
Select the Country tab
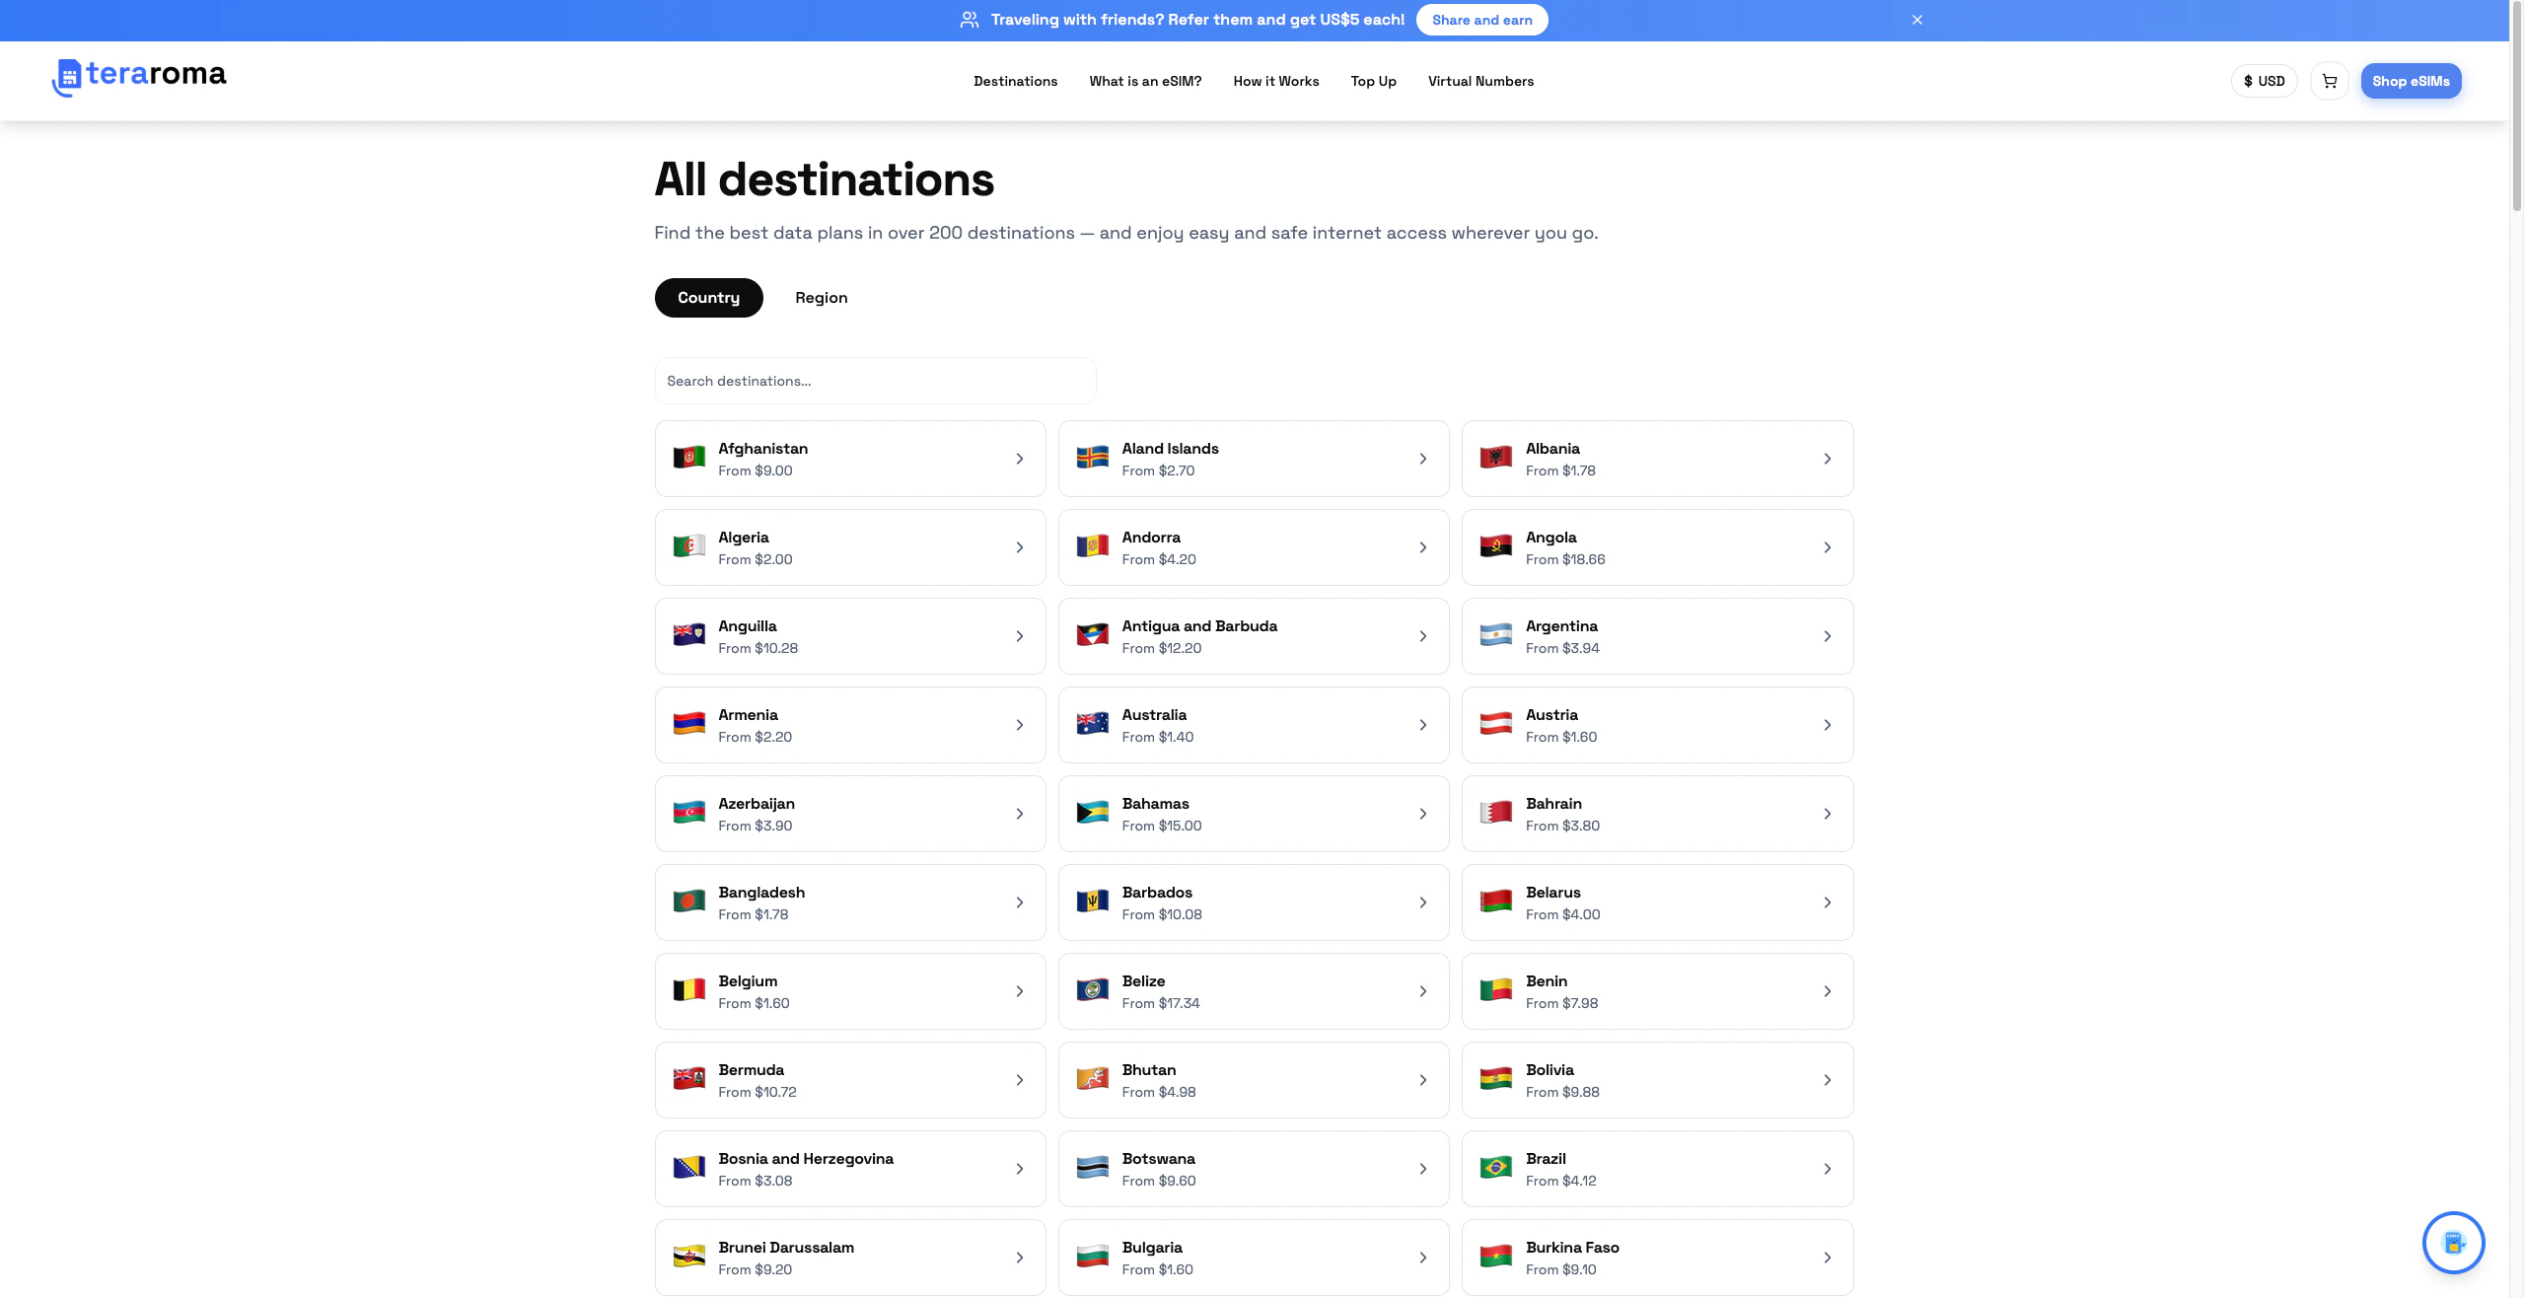tap(708, 298)
